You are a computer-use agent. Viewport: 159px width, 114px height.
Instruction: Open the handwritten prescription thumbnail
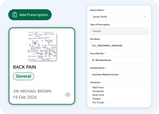coord(42,46)
